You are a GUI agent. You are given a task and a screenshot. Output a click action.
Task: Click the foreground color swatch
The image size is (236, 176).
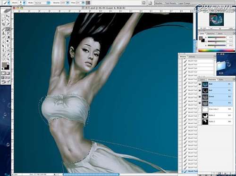tap(4, 64)
